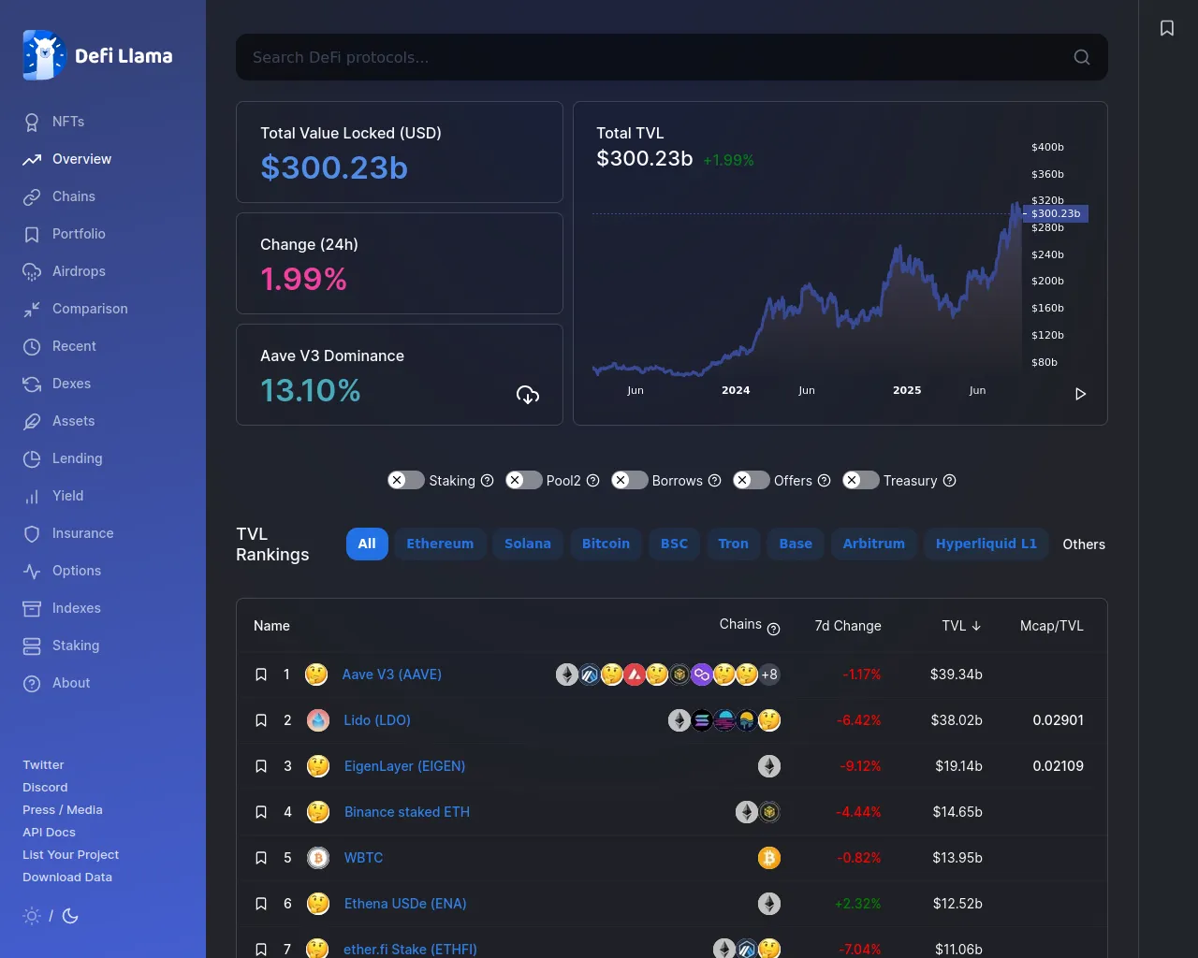Toggle the Staking switch
The image size is (1198, 958).
(x=406, y=480)
